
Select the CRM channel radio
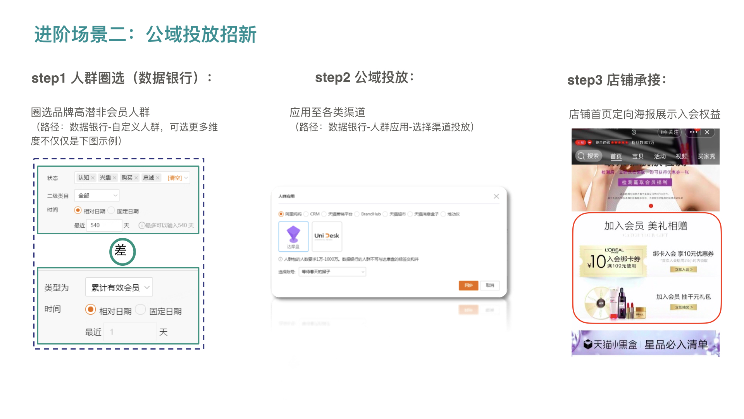[306, 214]
